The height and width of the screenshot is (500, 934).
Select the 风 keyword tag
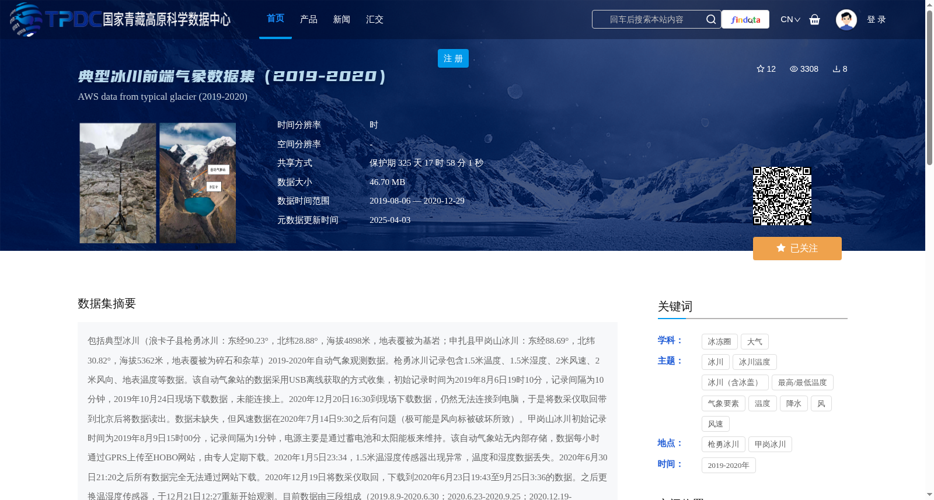pos(821,403)
